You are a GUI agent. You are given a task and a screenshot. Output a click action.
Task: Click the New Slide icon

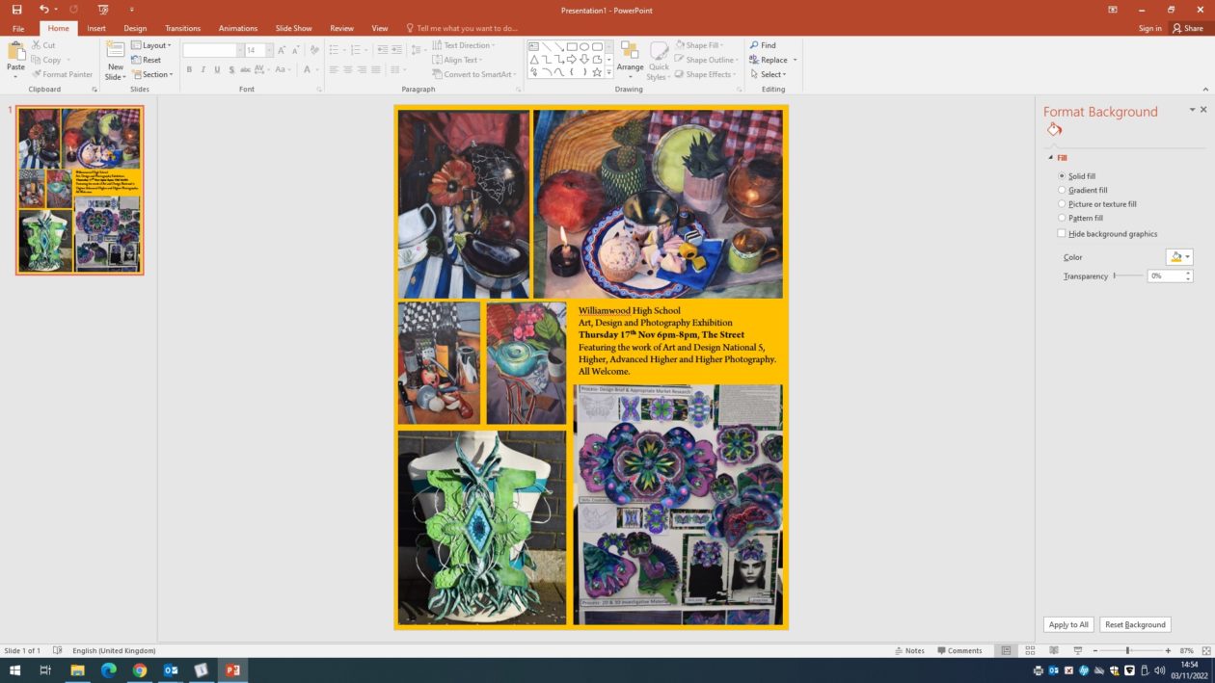[x=115, y=52]
